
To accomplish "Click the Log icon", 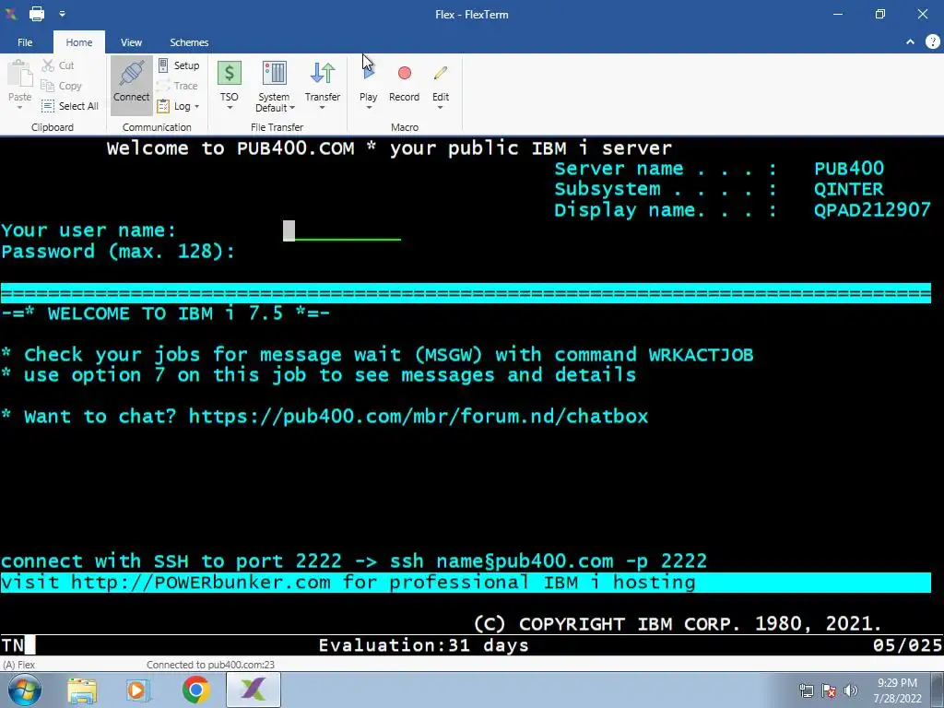I will point(163,106).
